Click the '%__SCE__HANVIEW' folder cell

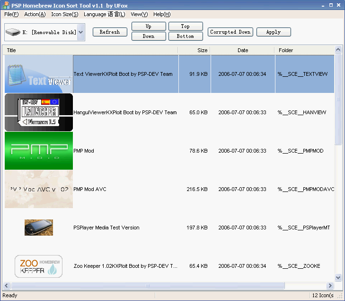click(x=302, y=112)
